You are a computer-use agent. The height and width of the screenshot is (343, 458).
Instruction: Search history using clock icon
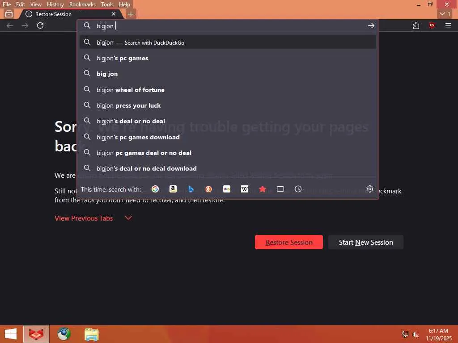point(298,189)
